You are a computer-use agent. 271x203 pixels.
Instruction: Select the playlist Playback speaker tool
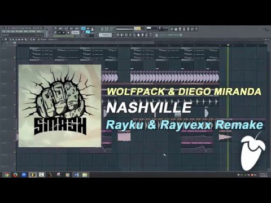click(x=34, y=39)
